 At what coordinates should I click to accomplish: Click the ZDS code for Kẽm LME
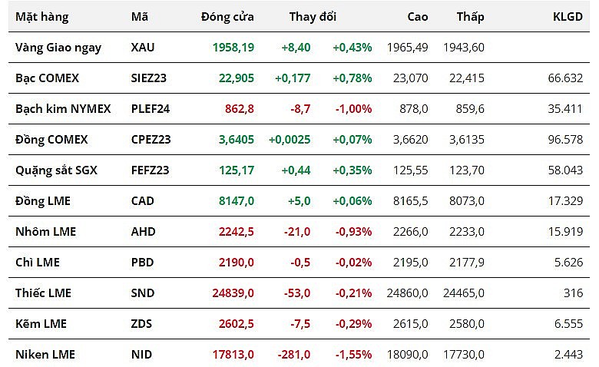pos(142,324)
